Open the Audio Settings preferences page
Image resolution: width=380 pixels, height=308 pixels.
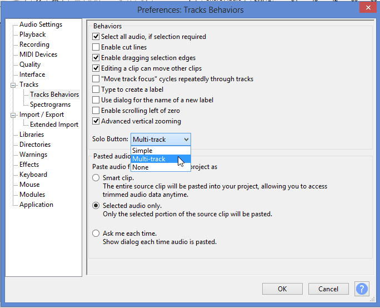coord(41,24)
